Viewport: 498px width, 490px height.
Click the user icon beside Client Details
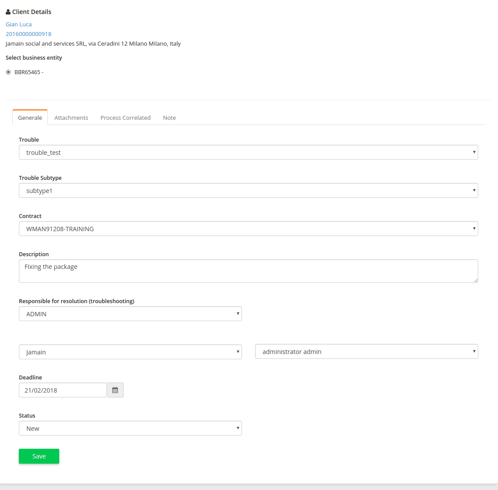8,12
